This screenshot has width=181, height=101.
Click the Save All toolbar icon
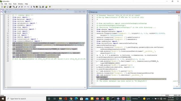(10, 7)
